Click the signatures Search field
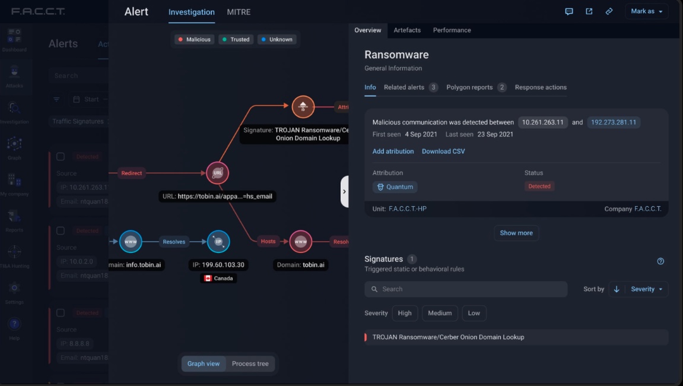This screenshot has width=683, height=386. pyautogui.click(x=466, y=289)
